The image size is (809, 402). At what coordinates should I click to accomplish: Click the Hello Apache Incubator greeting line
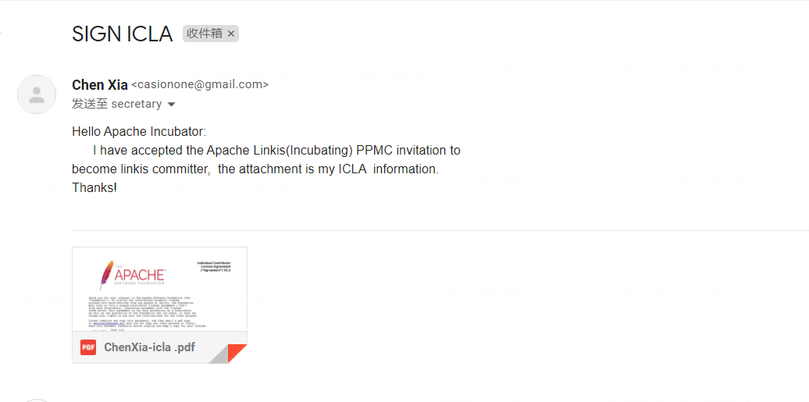coord(139,131)
